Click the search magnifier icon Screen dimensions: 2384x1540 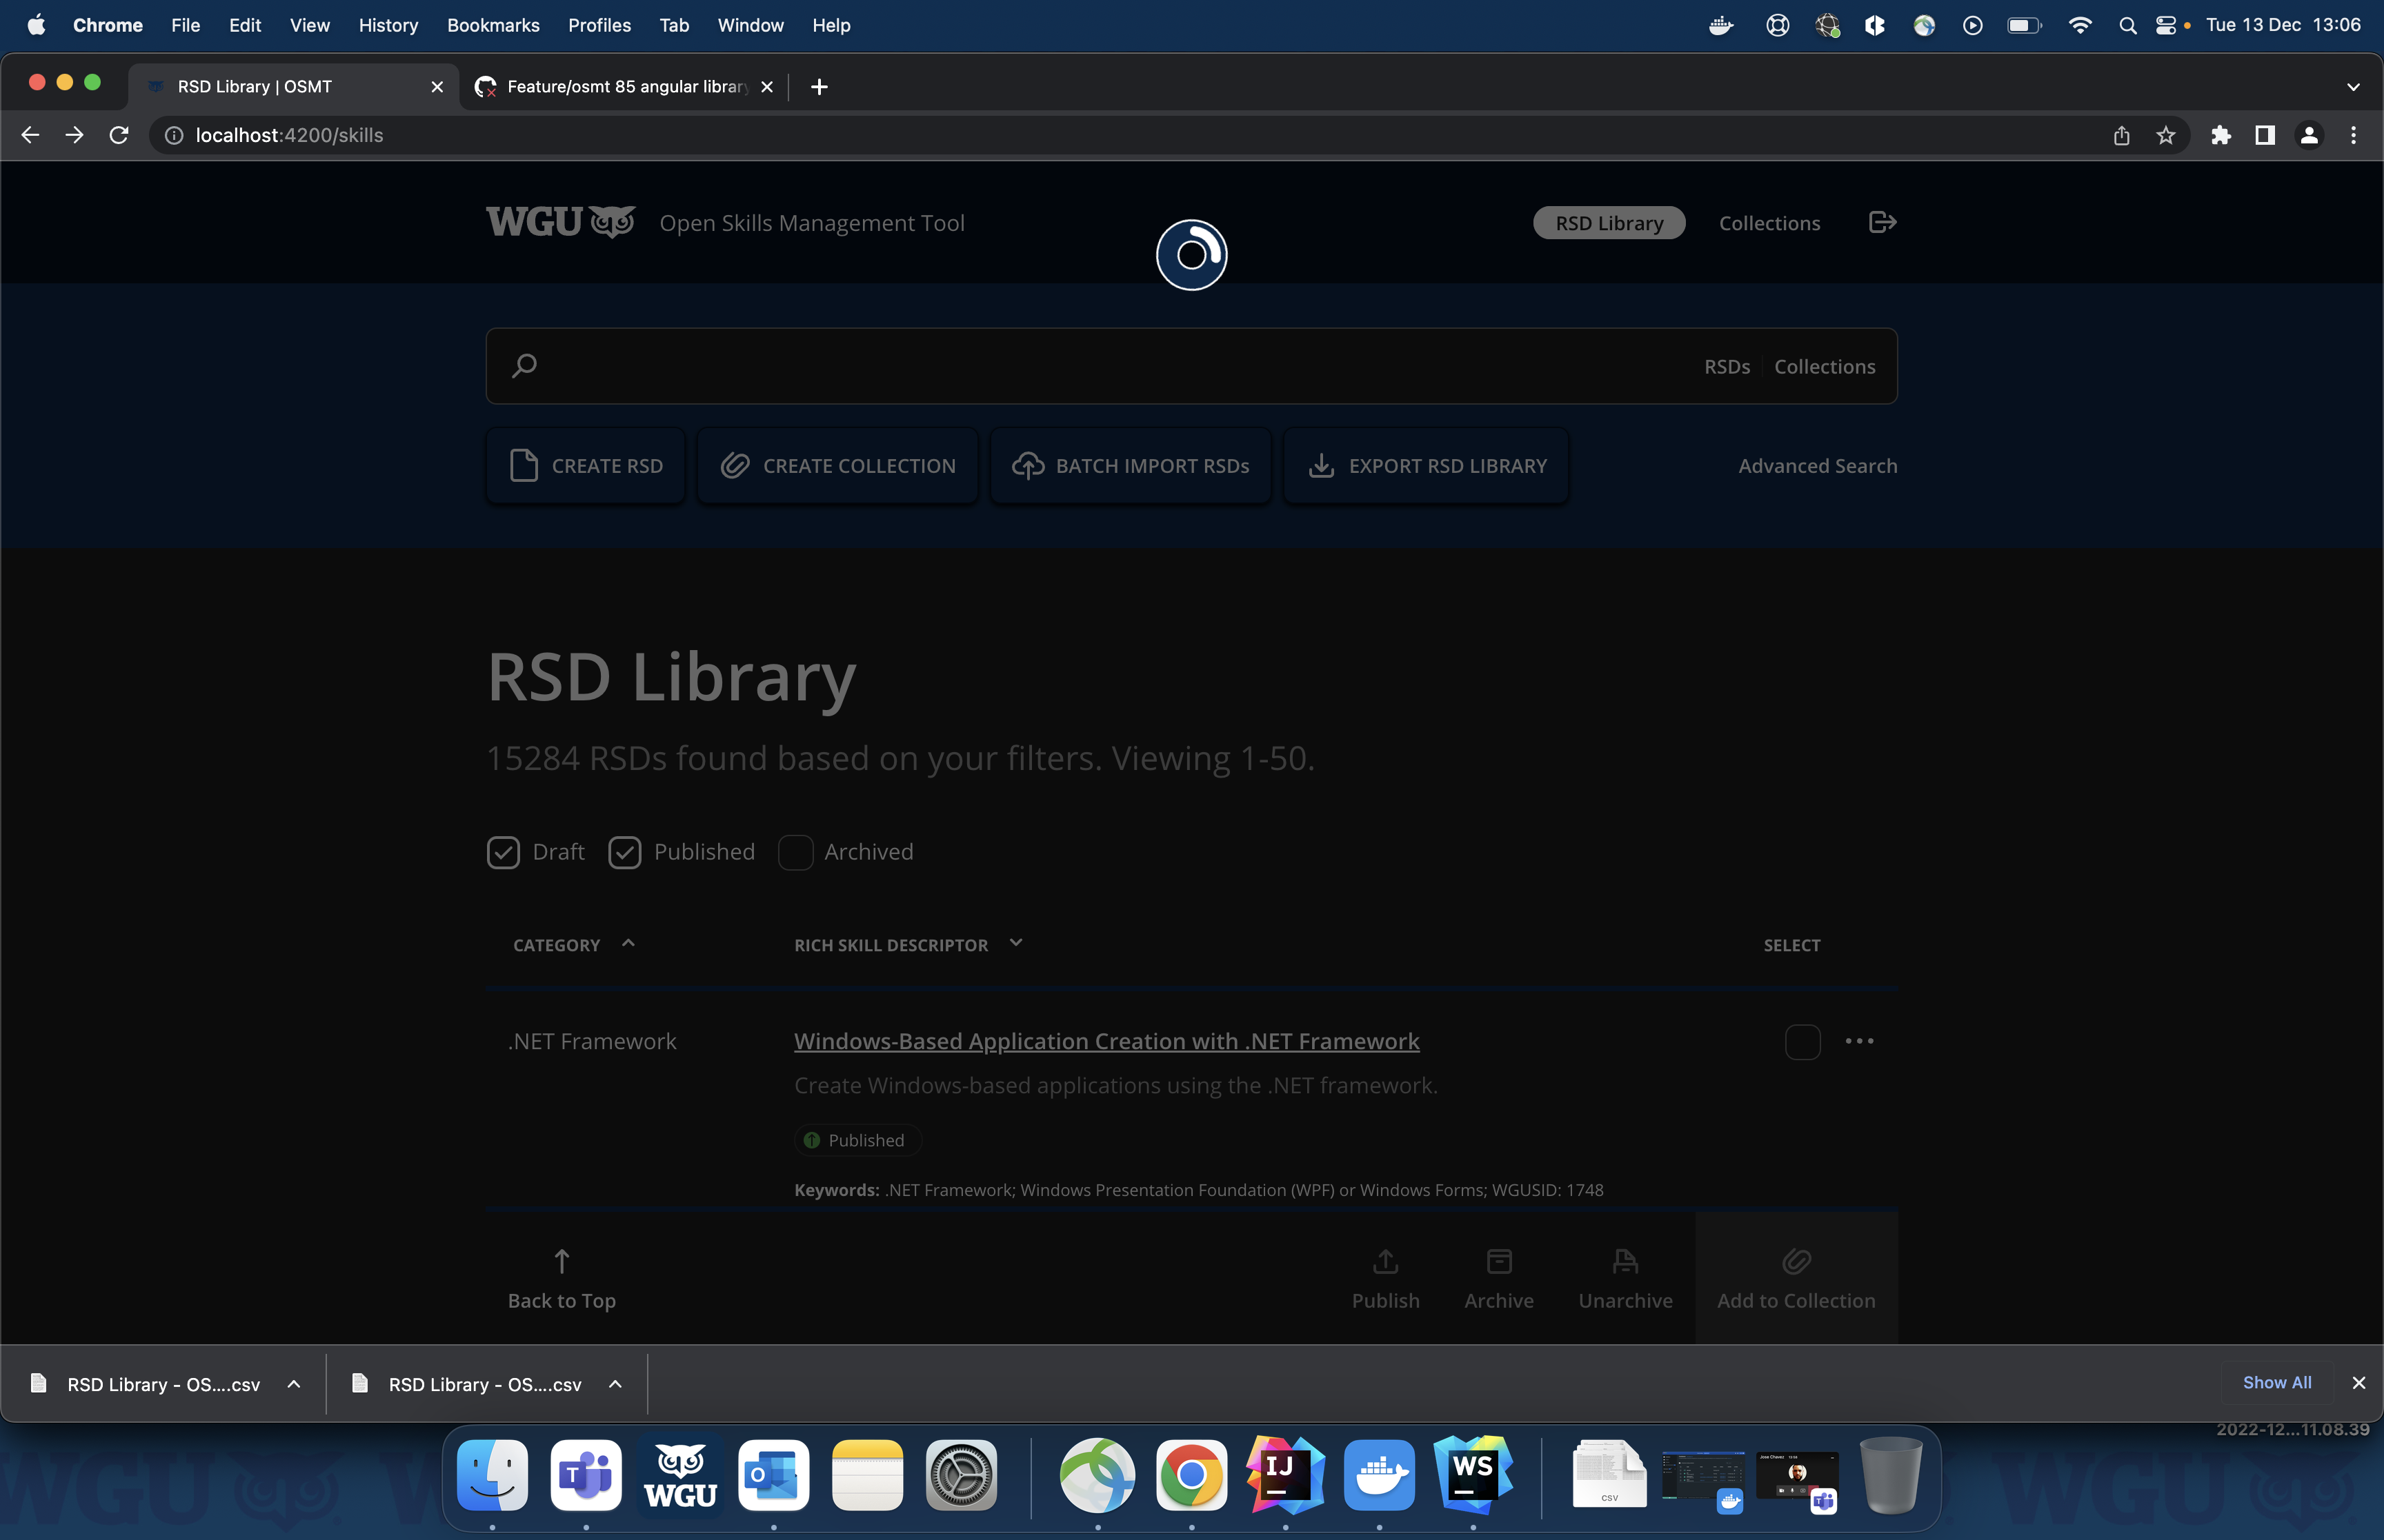[x=524, y=366]
